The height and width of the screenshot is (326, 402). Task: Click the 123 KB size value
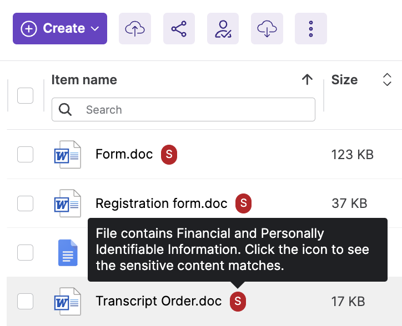[x=352, y=155]
